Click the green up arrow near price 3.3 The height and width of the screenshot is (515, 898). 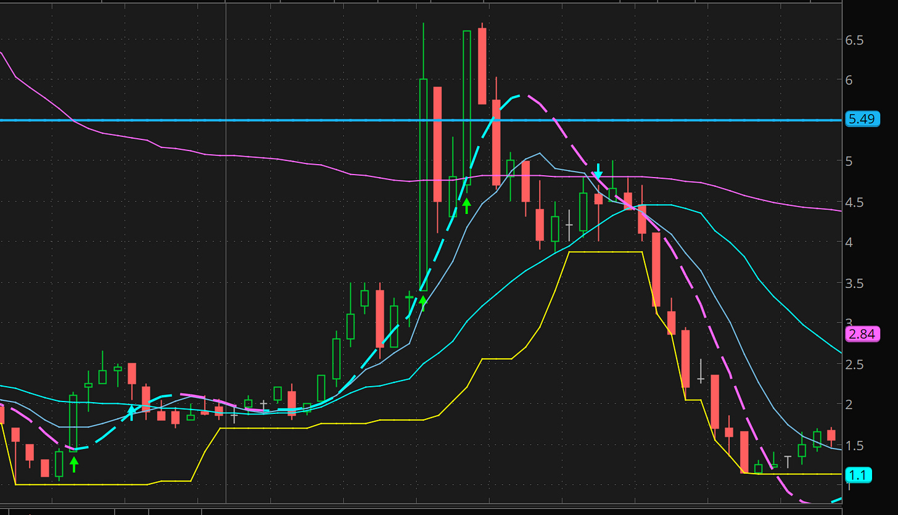[x=423, y=303]
